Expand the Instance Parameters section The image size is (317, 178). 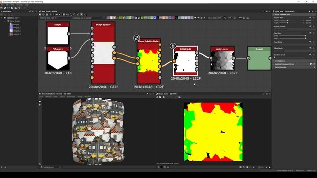(273, 64)
